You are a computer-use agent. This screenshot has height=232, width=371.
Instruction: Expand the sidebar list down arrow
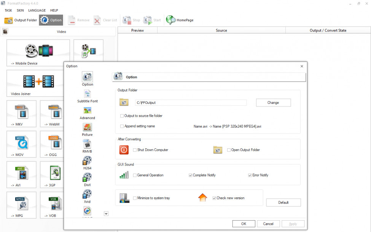pos(106,214)
